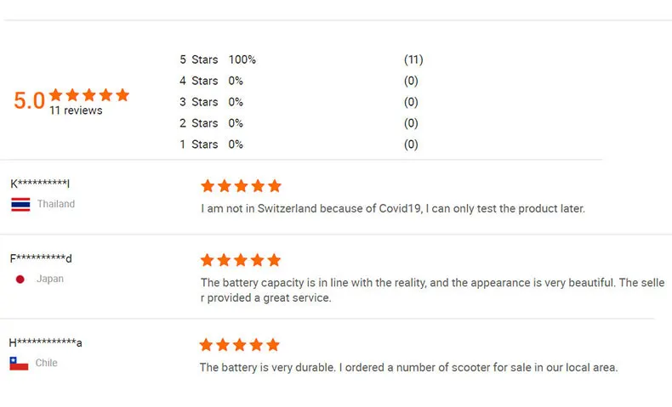Click reviewer name F**********d

click(41, 258)
